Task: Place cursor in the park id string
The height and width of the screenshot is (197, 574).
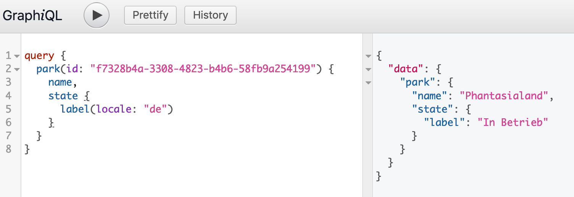Action: [x=203, y=69]
